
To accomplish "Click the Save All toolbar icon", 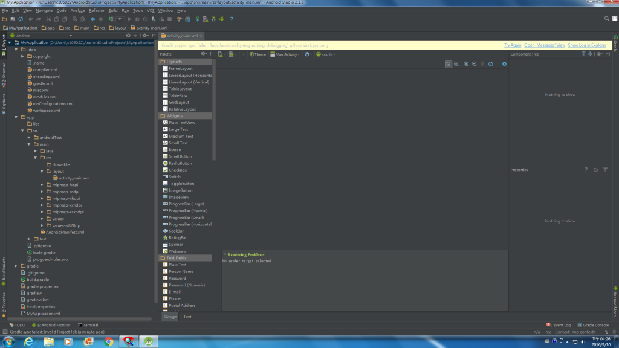I will pos(12,19).
